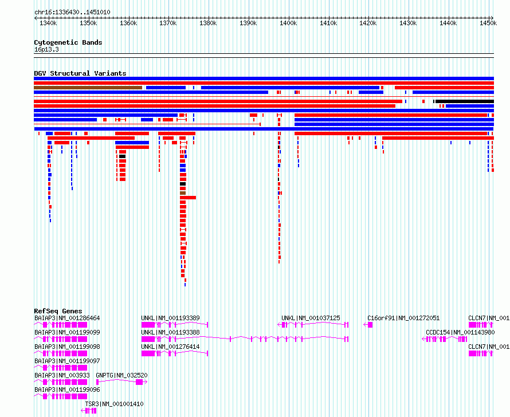Click the BAIAP3|NM_001199096 gene label
Image resolution: width=510 pixels, height=417 pixels.
point(67,390)
